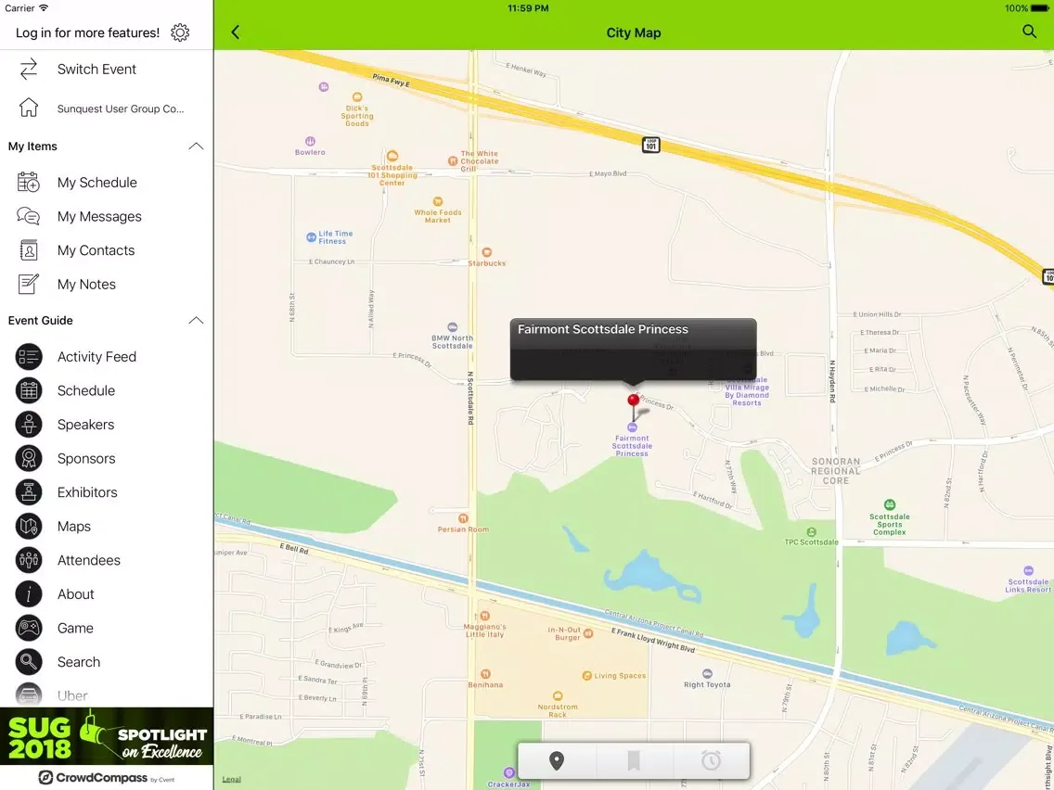Image resolution: width=1054 pixels, height=790 pixels.
Task: Tap the Scottsdale Sports Complex marker
Action: click(889, 505)
